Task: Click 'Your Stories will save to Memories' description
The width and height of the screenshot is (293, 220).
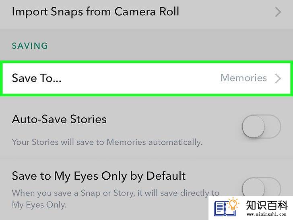Action: pyautogui.click(x=107, y=142)
